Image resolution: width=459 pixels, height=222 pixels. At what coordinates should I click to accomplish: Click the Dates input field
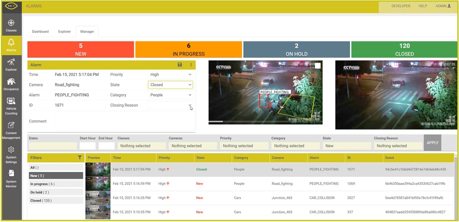coord(53,146)
